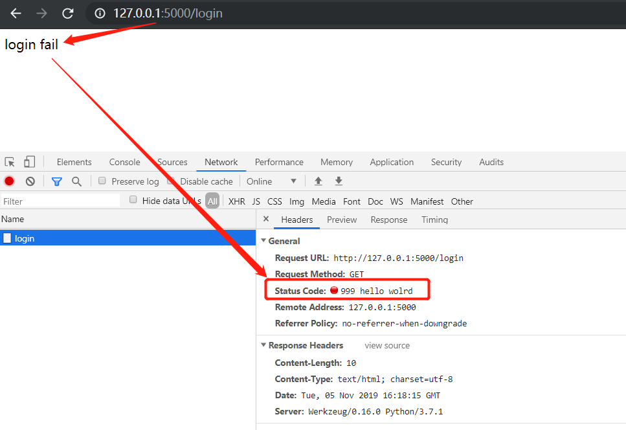The height and width of the screenshot is (430, 626).
Task: Enable the Disable cache checkbox
Action: pyautogui.click(x=170, y=181)
